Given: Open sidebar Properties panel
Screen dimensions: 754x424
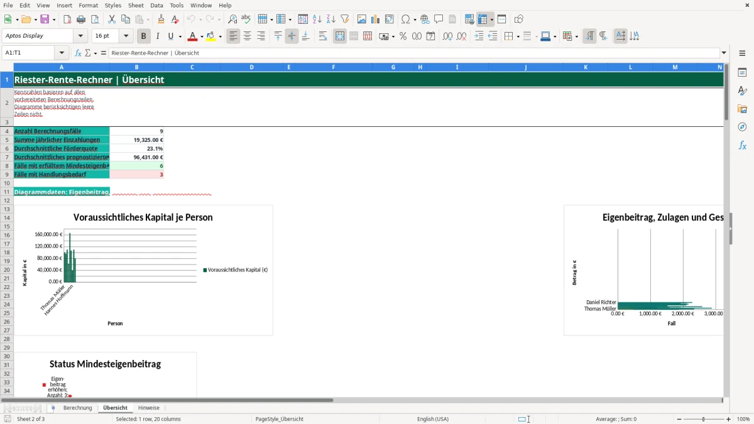Looking at the screenshot, I should point(742,72).
